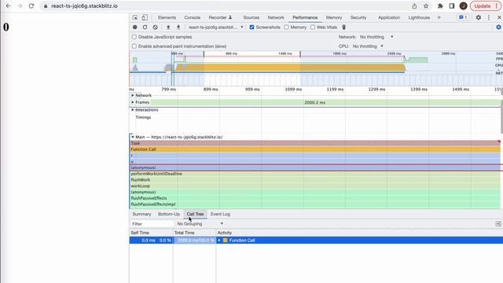This screenshot has height=283, width=503.
Task: Open the Summary details tab
Action: point(141,214)
